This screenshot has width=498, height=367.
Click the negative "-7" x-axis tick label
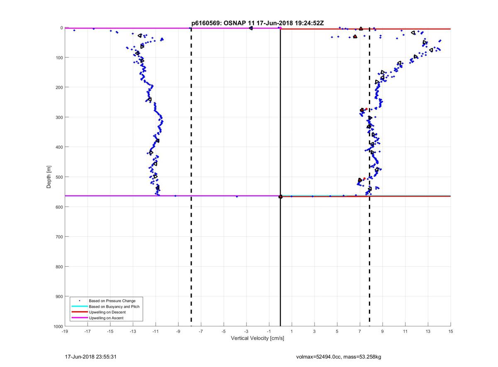pos(201,332)
